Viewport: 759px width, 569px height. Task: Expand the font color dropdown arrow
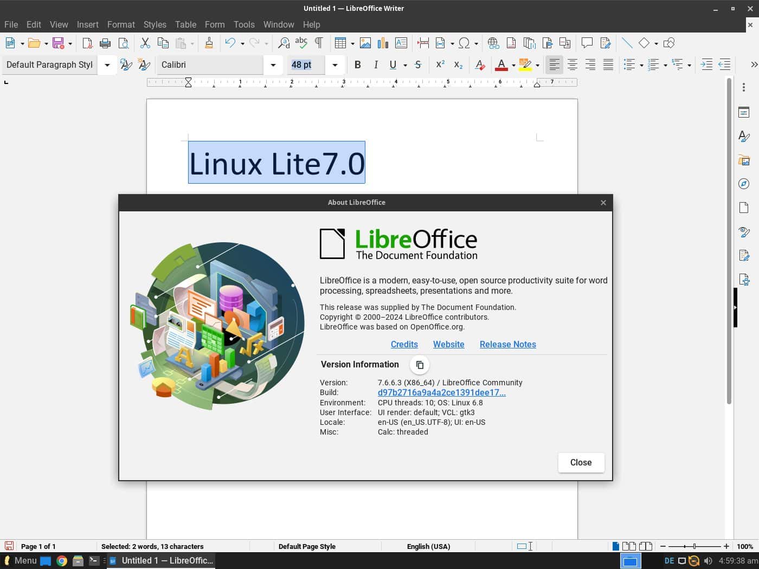tap(512, 64)
